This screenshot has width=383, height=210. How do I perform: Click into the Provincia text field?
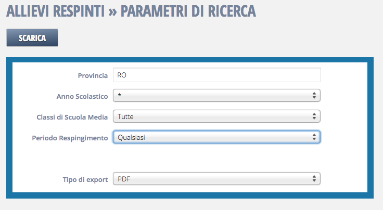pos(216,75)
